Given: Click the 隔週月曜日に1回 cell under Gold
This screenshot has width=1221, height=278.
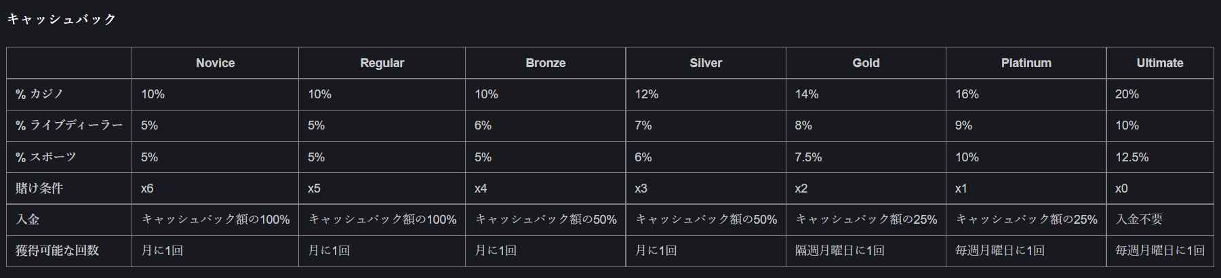Looking at the screenshot, I should click(x=839, y=251).
